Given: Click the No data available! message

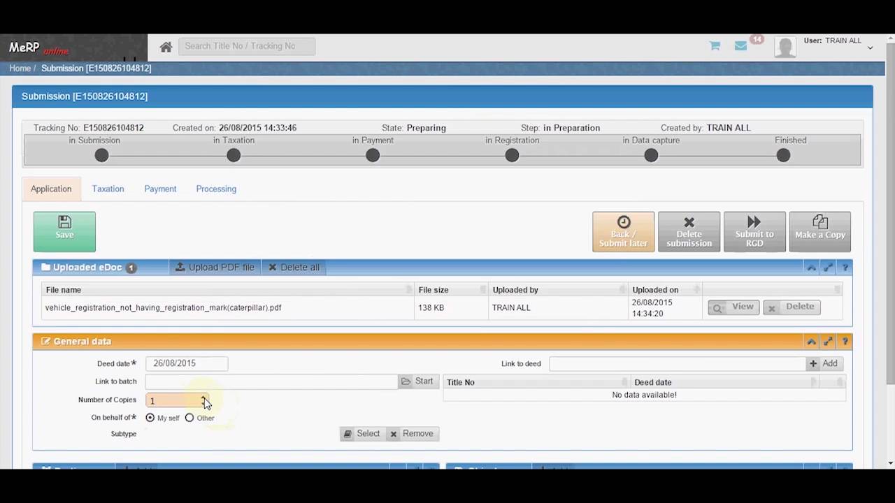Looking at the screenshot, I should 644,395.
